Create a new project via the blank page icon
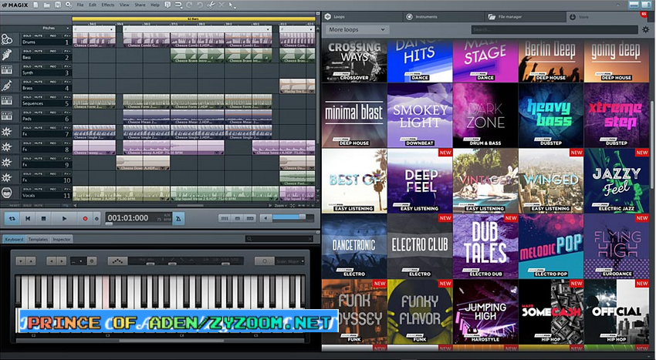Viewport: 656px width, 360px height. pos(36,5)
